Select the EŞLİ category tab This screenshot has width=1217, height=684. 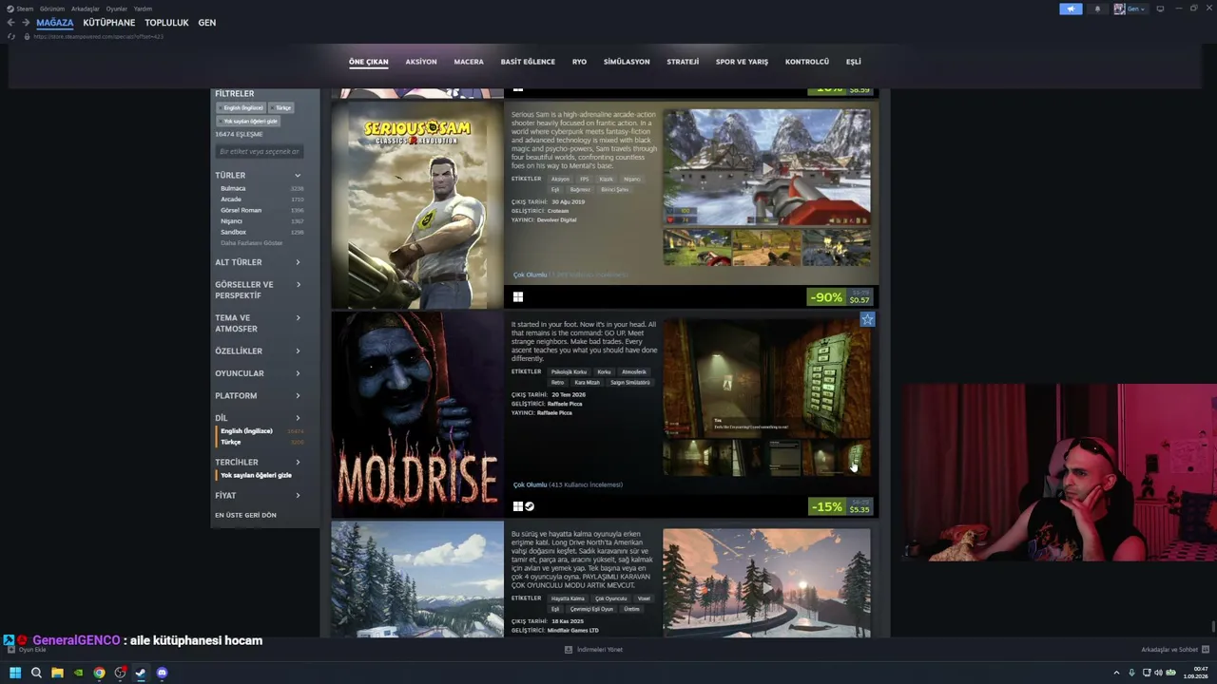(854, 62)
